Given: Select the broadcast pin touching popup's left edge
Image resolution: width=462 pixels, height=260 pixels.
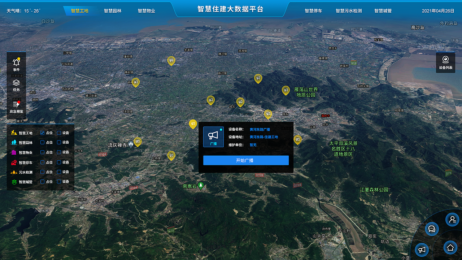Looking at the screenshot, I should click(193, 124).
